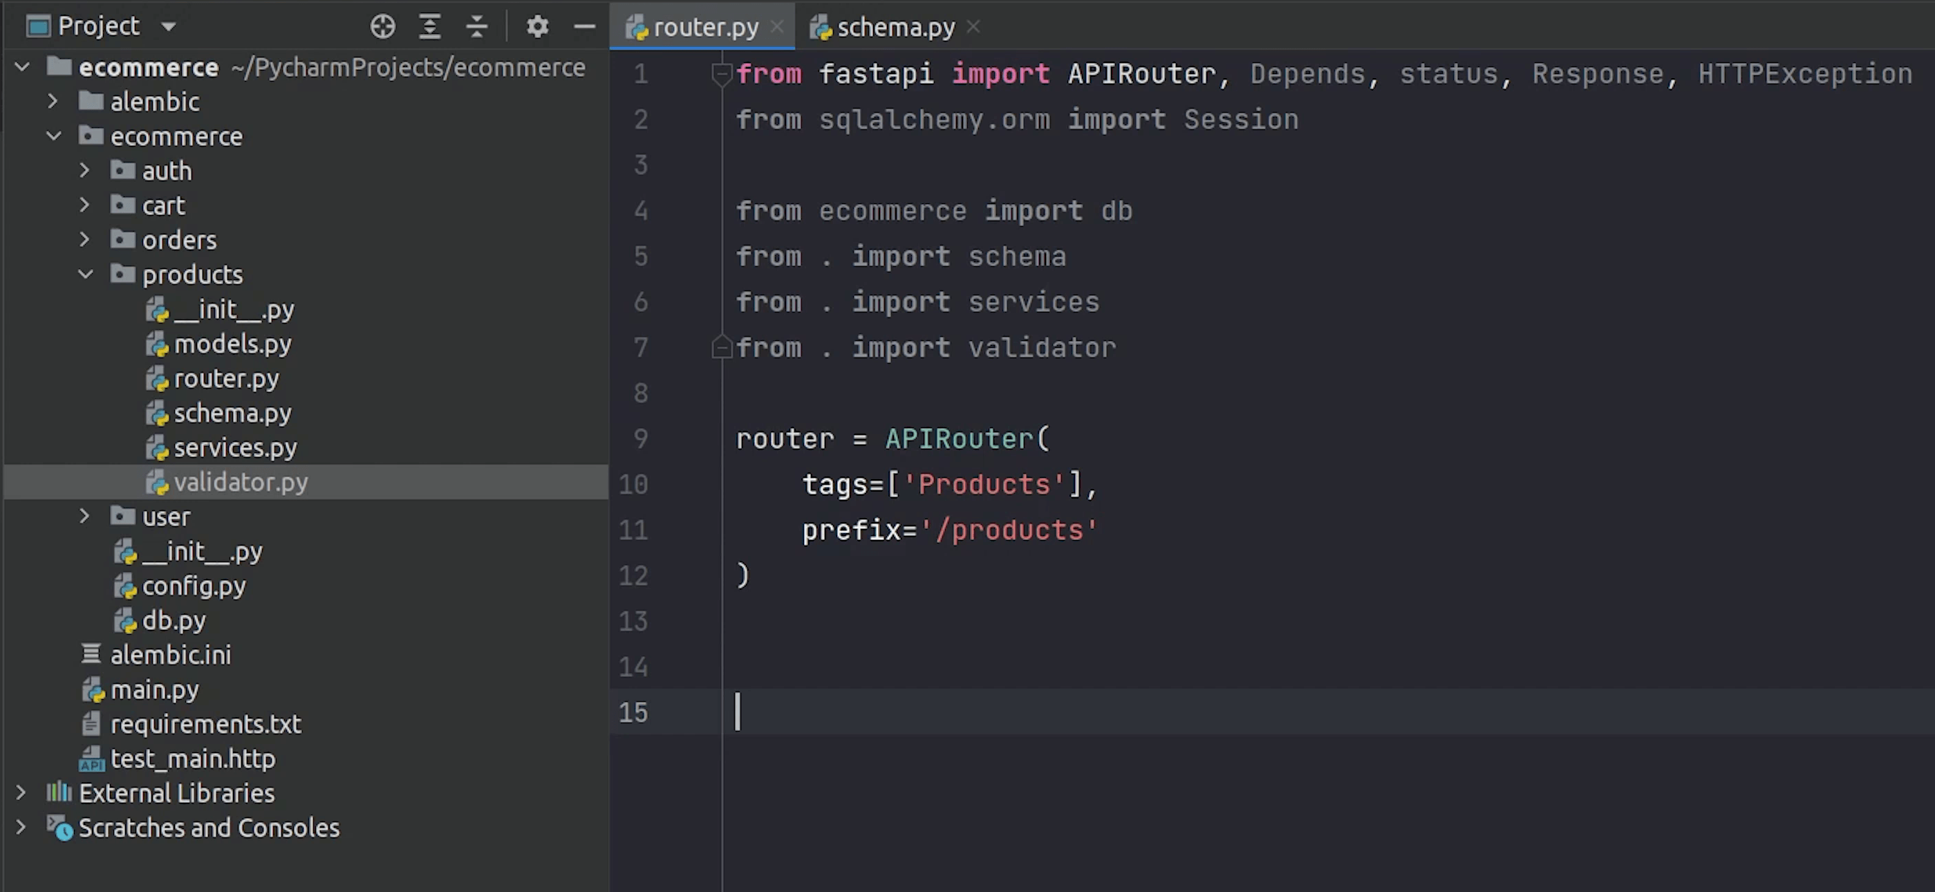Expand the auth folder
This screenshot has height=892, width=1935.
click(85, 171)
